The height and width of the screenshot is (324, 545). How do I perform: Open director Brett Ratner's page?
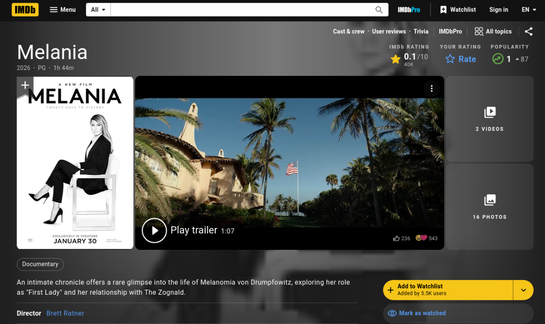click(x=65, y=313)
